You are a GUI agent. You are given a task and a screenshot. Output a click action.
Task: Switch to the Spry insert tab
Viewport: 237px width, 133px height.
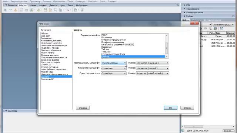pos(62,6)
